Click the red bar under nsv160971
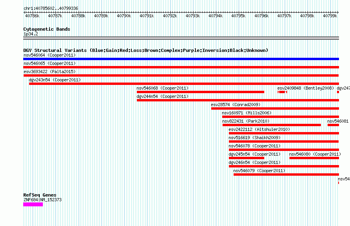 tap(280, 117)
